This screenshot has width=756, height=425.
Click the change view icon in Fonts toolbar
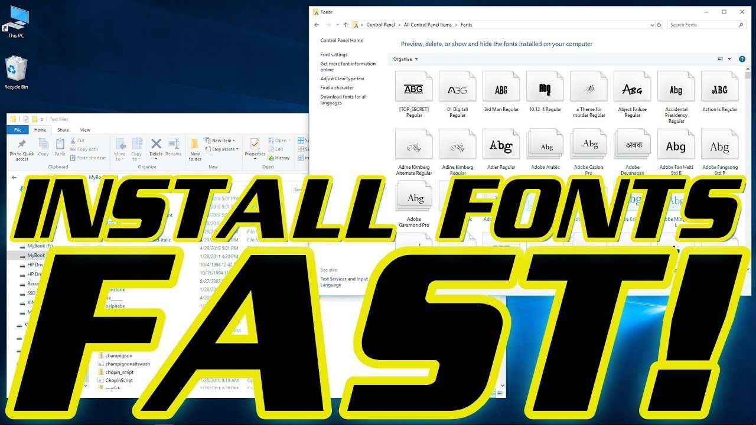(720, 59)
